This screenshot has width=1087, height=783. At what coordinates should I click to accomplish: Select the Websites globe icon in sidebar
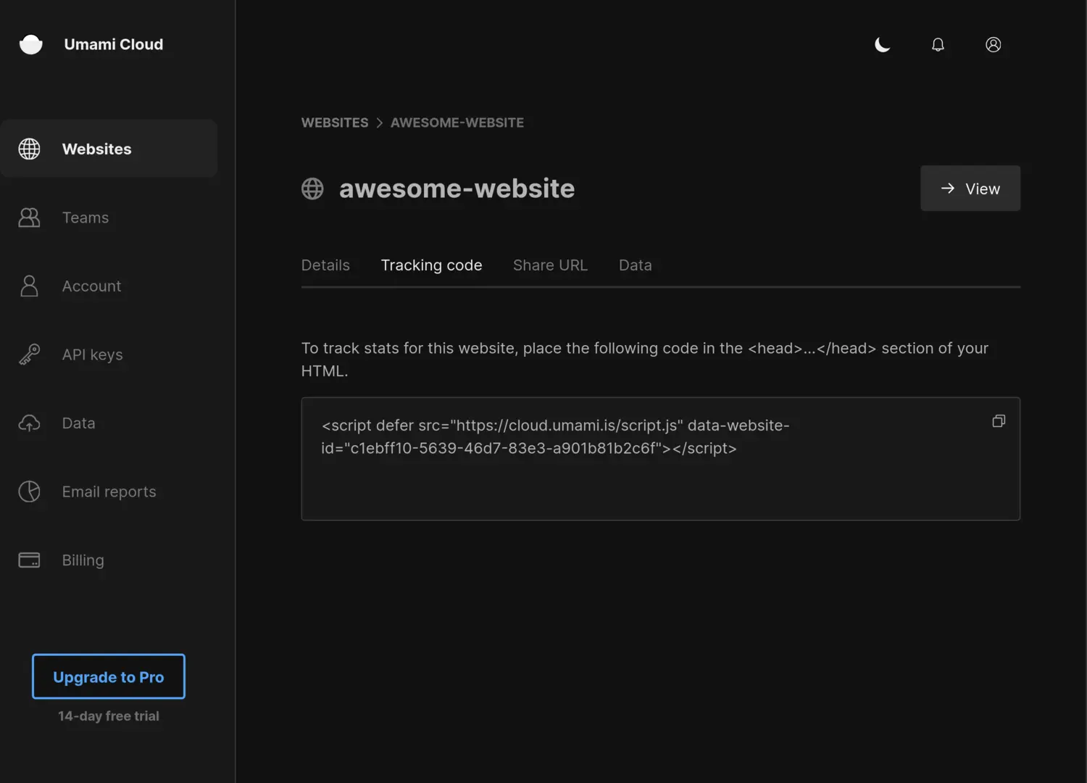pos(29,149)
